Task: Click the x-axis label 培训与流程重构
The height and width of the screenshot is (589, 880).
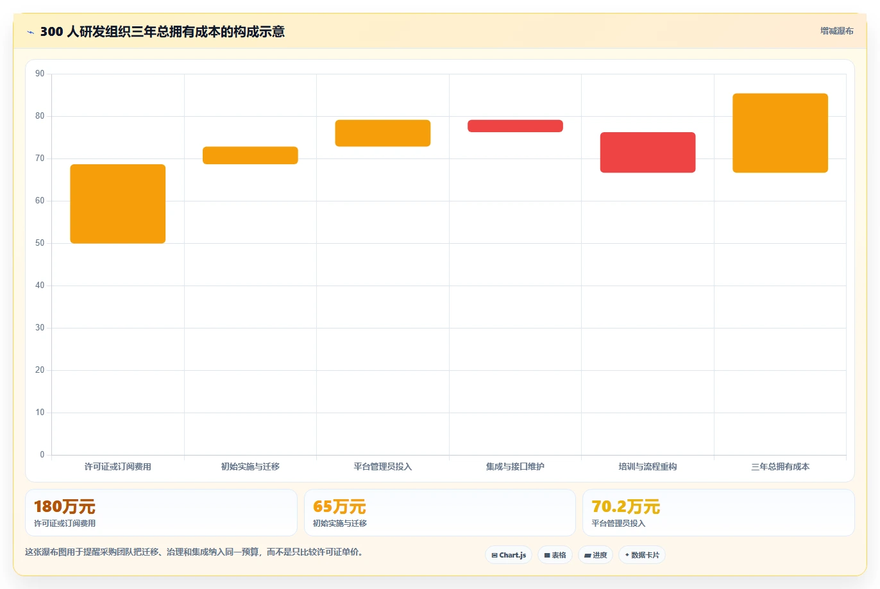Action: point(648,466)
